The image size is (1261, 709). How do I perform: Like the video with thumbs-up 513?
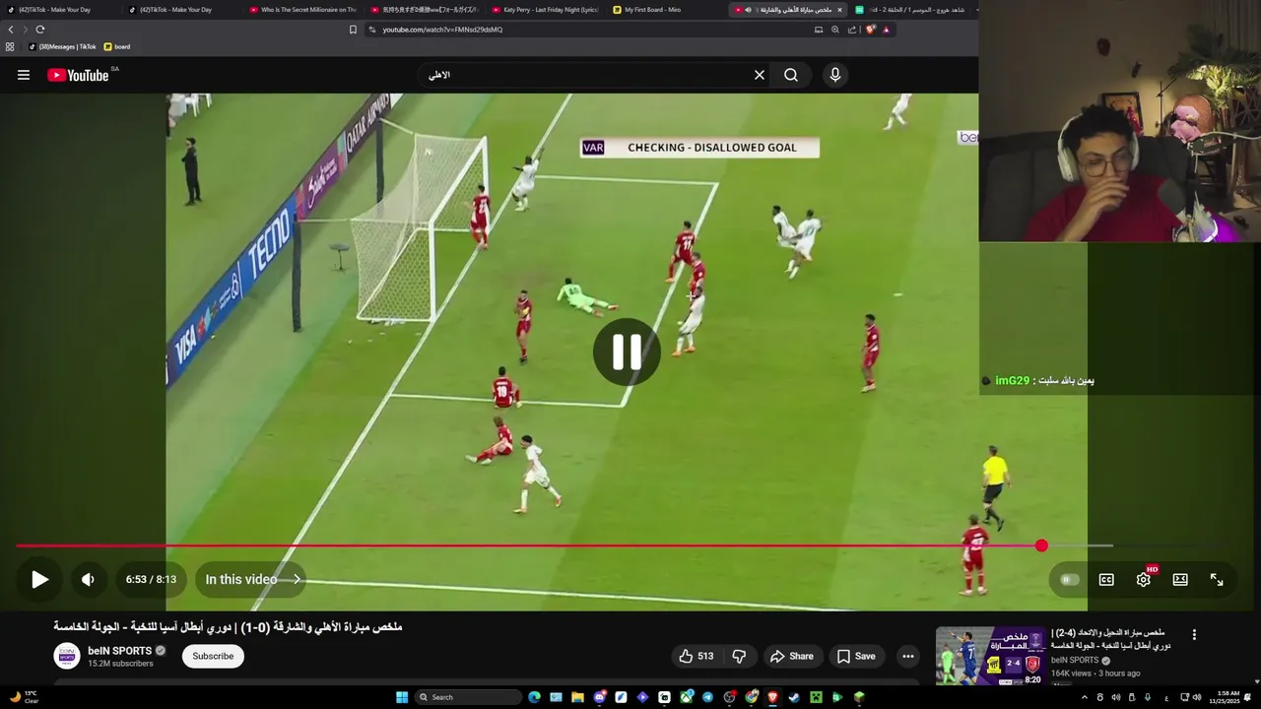pyautogui.click(x=696, y=656)
